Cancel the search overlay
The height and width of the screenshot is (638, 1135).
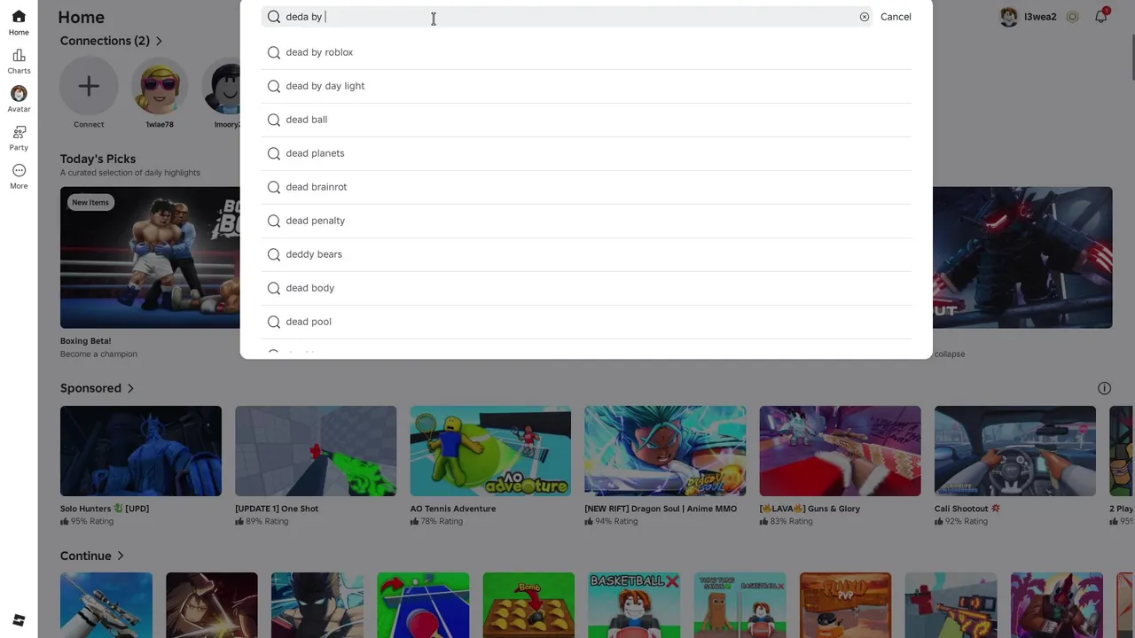click(x=896, y=17)
